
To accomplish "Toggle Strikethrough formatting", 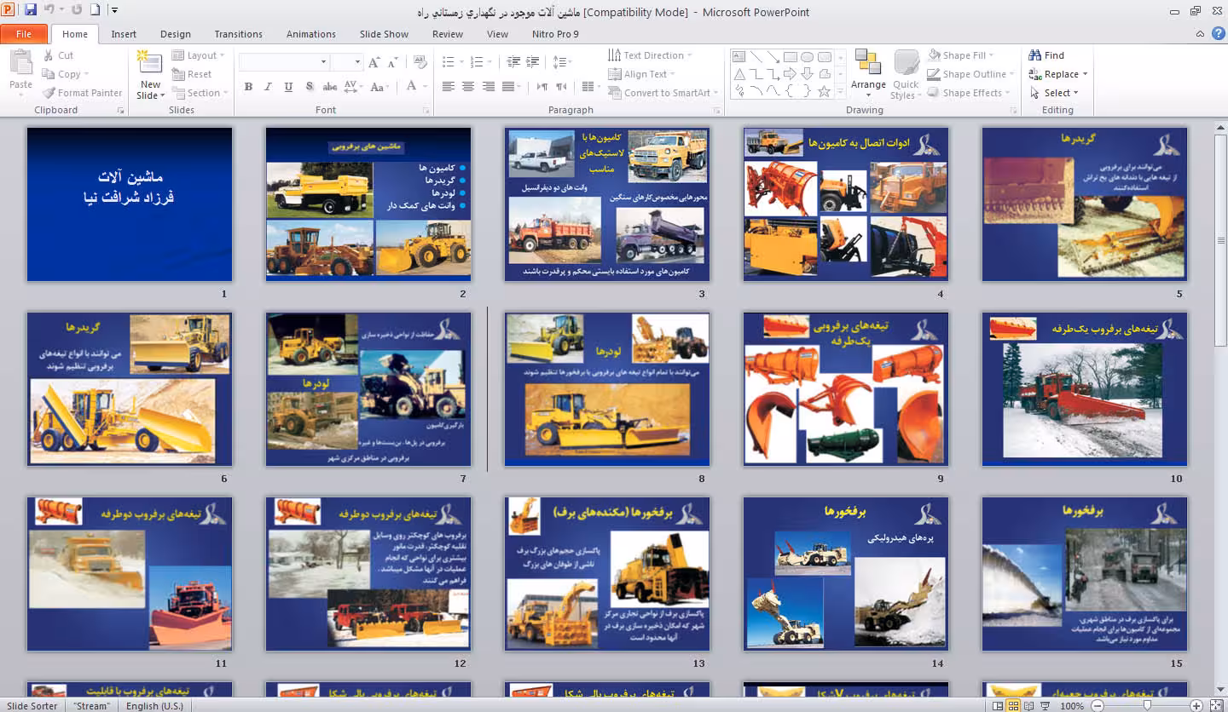I will 330,87.
